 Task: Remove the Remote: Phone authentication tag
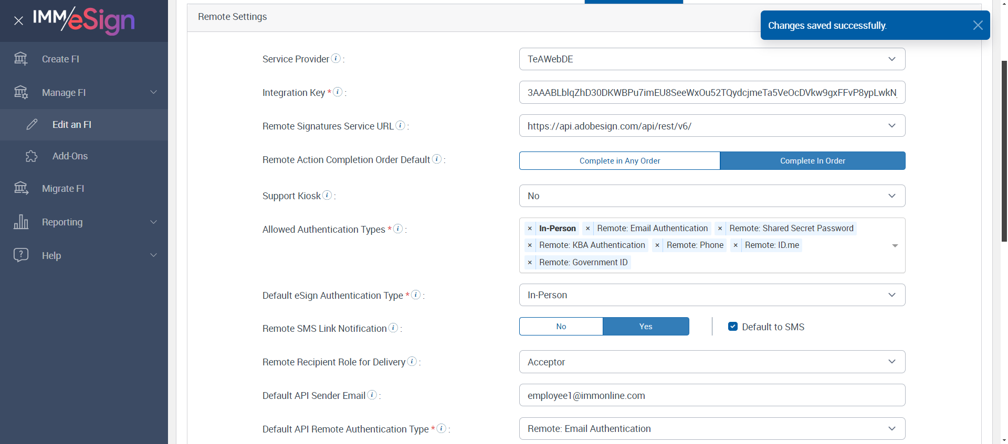pyautogui.click(x=657, y=245)
